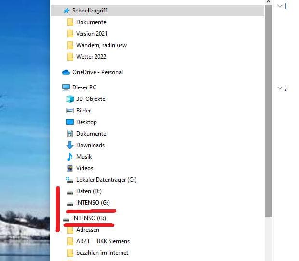Select Musik entry label
The height and width of the screenshot is (261, 299).
[x=84, y=157]
